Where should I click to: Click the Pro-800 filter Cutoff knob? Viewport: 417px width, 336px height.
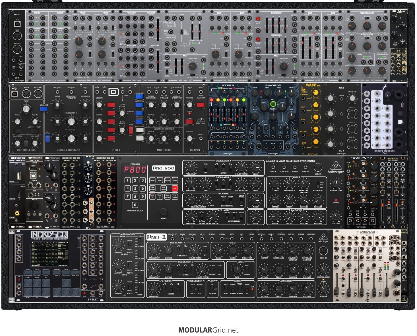coord(275,184)
